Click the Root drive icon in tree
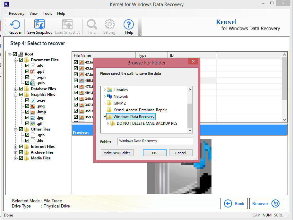This screenshot has height=220, width=293. [x=21, y=54]
